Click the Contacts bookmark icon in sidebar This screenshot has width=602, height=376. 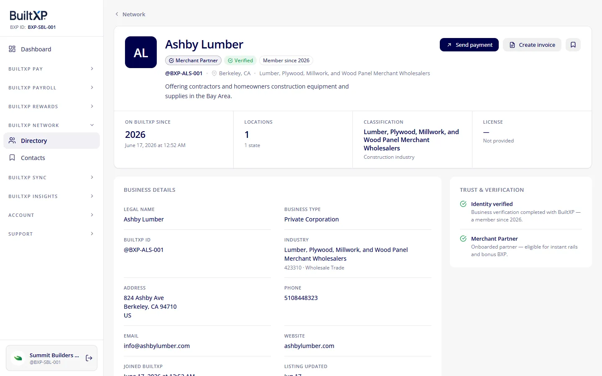(x=12, y=158)
